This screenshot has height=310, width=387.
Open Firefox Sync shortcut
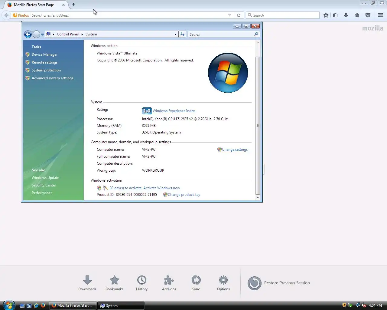(196, 283)
